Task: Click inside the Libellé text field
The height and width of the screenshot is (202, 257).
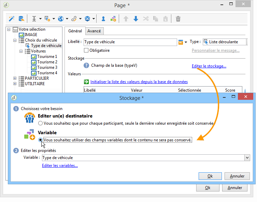Action: click(x=130, y=42)
